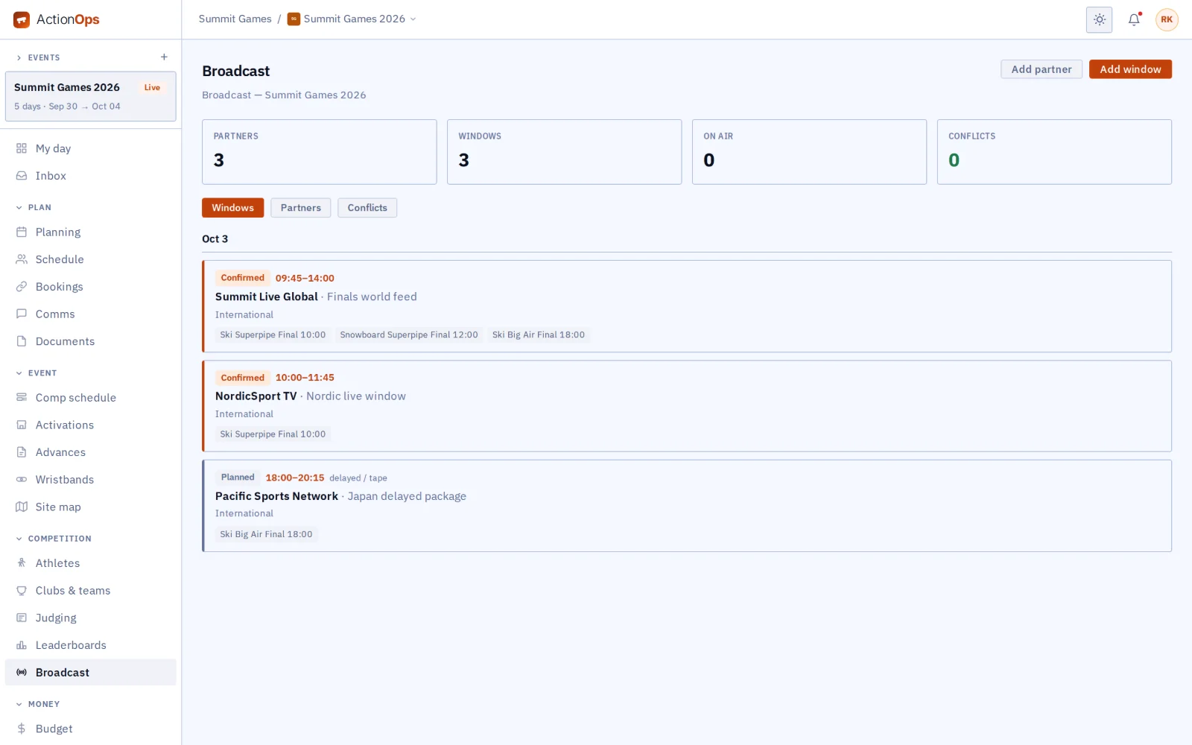Open RK user avatar menu
The width and height of the screenshot is (1192, 745).
(x=1167, y=19)
